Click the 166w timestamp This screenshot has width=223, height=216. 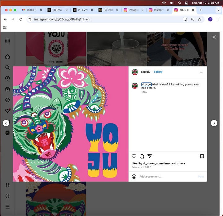click(144, 92)
